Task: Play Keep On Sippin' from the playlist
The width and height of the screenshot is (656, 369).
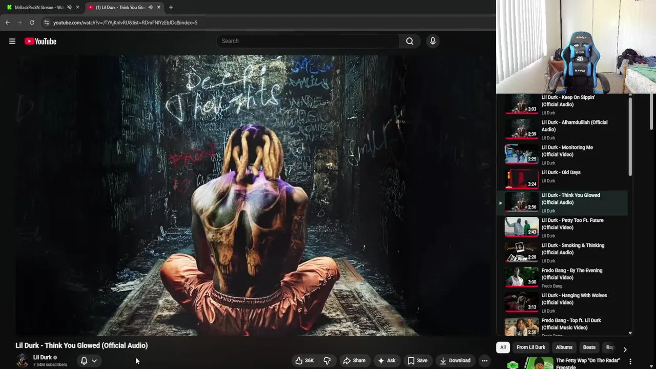Action: tap(563, 104)
